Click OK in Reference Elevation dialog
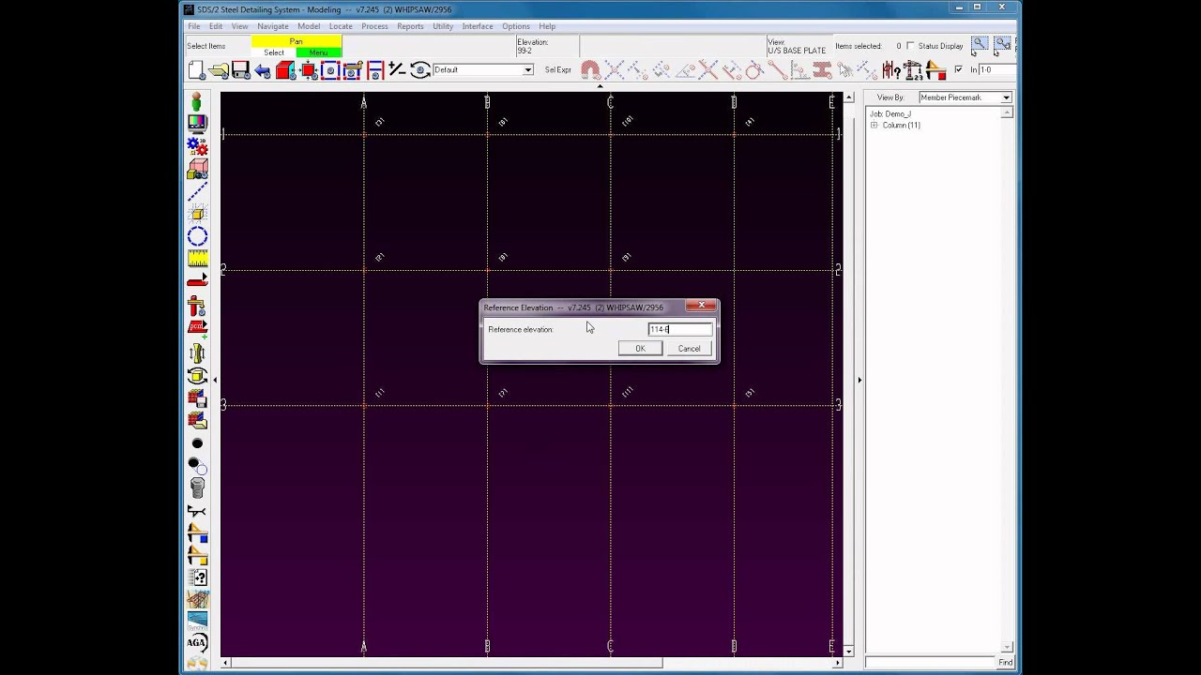This screenshot has width=1201, height=675. click(640, 349)
